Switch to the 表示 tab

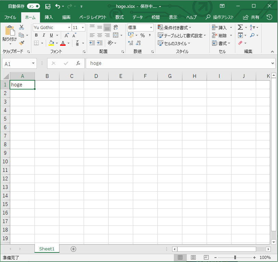pyautogui.click(x=173, y=17)
